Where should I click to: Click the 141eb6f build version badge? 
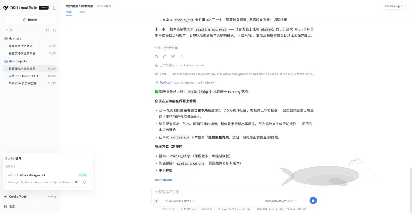coord(43,8)
